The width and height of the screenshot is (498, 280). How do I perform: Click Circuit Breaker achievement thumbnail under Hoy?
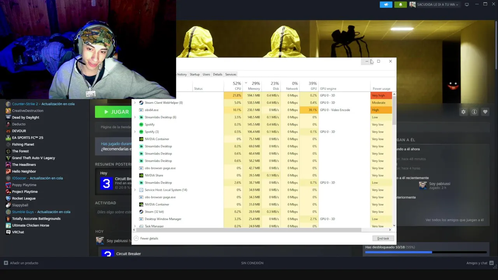[x=106, y=183]
